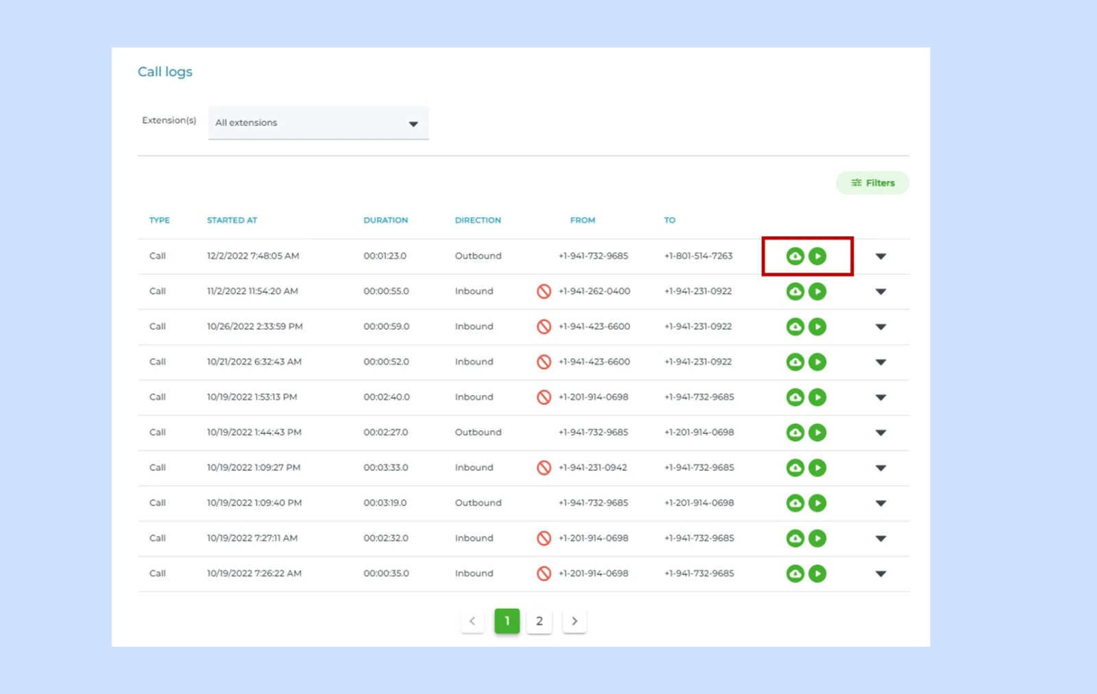Open the All extensions dropdown
Image resolution: width=1097 pixels, height=694 pixels.
pyautogui.click(x=318, y=123)
